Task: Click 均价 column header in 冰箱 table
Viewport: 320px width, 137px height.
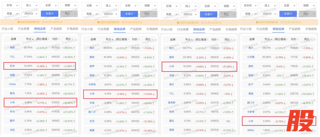Action: (135, 39)
